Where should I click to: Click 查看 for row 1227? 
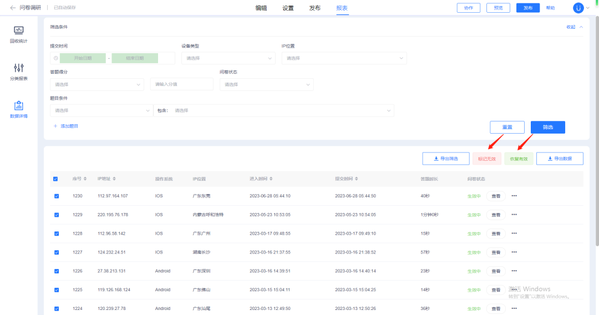(496, 252)
